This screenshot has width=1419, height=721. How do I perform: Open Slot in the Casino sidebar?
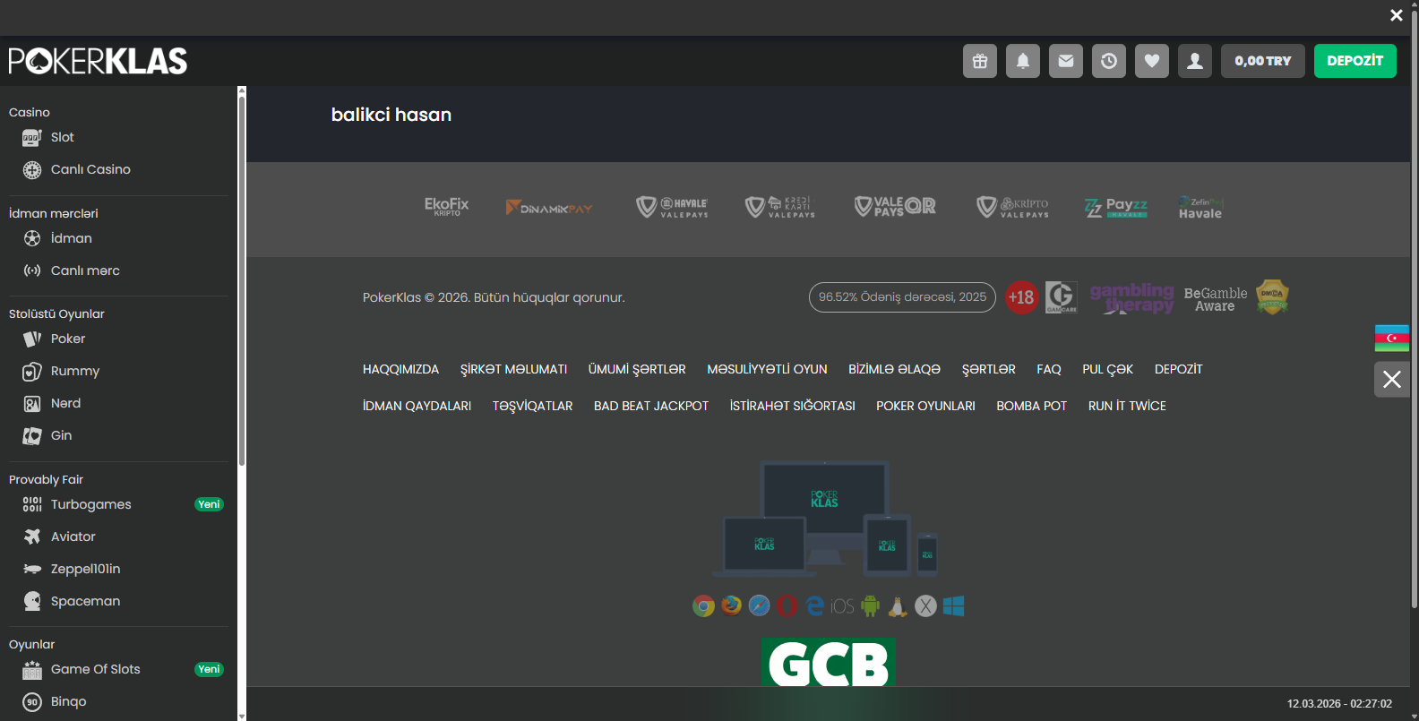(x=62, y=137)
